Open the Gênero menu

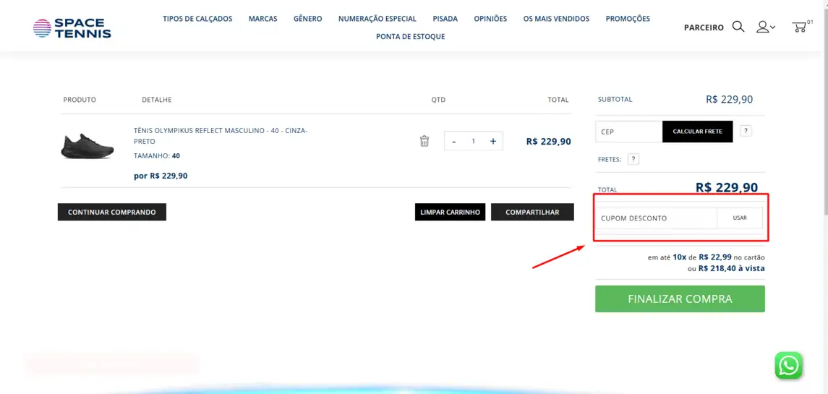pyautogui.click(x=308, y=19)
